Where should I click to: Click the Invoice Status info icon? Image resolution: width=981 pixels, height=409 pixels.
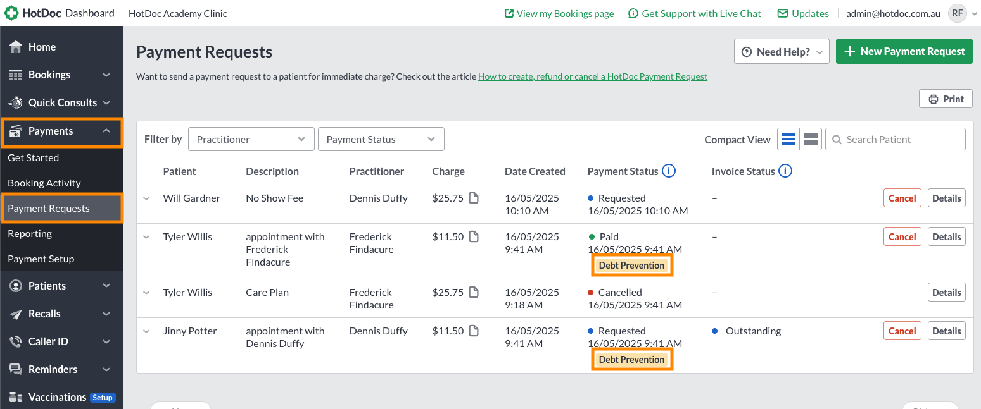(x=785, y=171)
